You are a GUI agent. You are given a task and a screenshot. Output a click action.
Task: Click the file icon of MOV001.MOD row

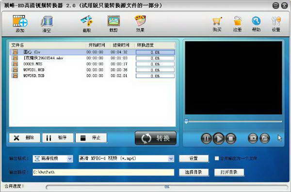coord(15,70)
